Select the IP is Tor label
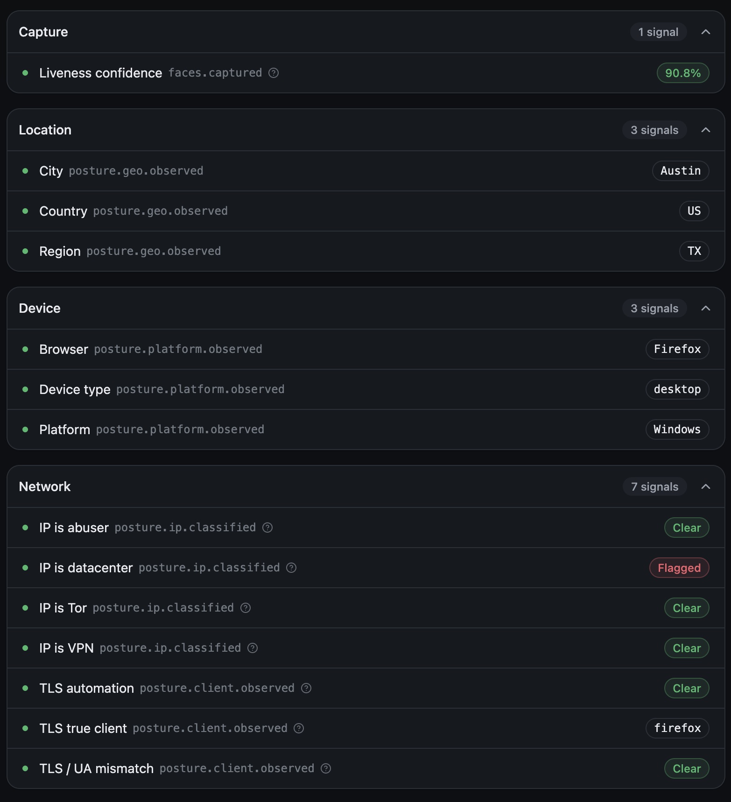Screen dimensions: 731x802 (63, 608)
